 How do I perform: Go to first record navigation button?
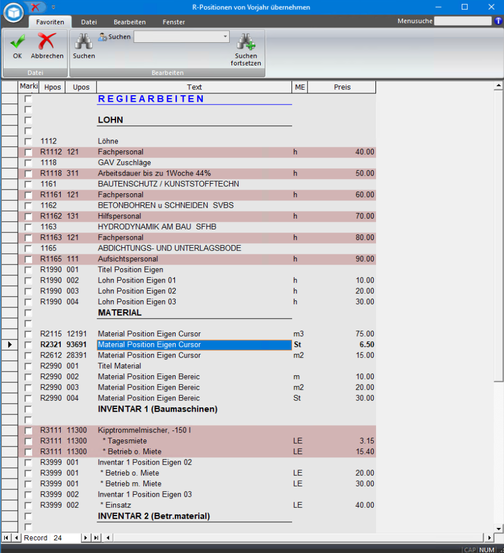point(6,538)
